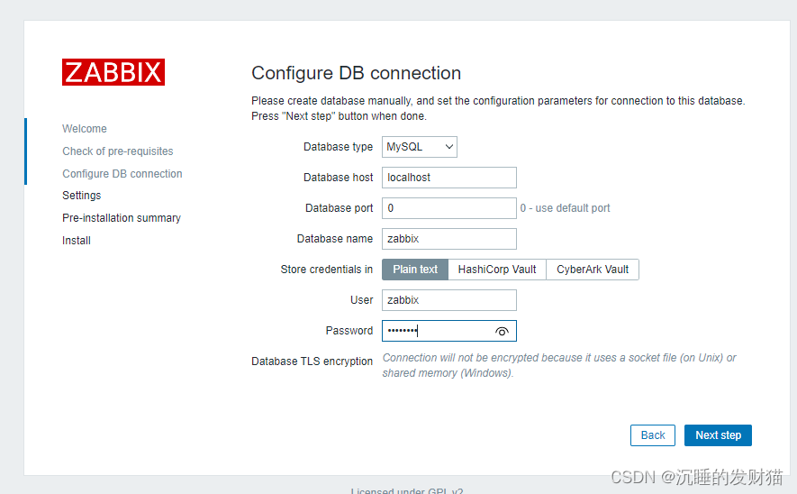Click the '0 - use default port' hint
Viewport: 797px width, 494px height.
565,208
